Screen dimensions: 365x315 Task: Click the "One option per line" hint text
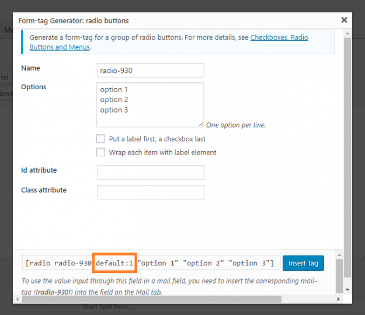point(236,125)
